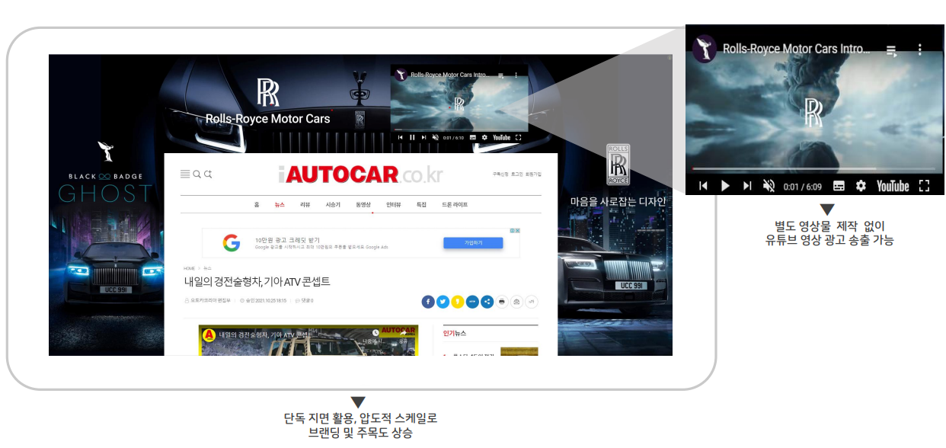946x448 pixels.
Task: Click the iAUTOCAR.co.kr site logo
Action: click(x=360, y=174)
